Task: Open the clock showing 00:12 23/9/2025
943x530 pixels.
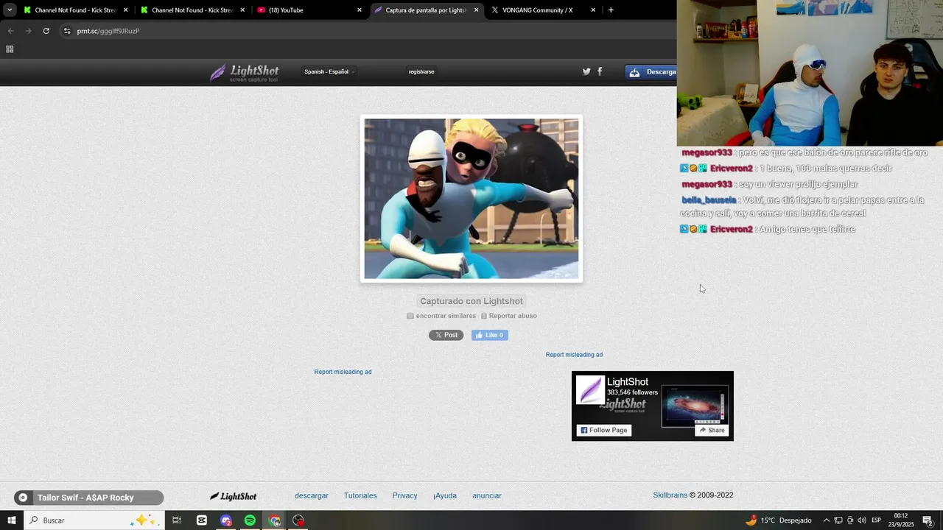Action: (x=901, y=520)
